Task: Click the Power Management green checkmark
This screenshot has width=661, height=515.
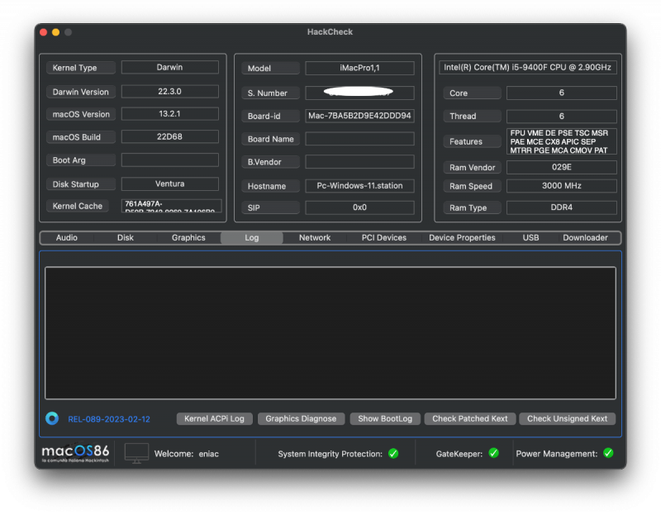Action: tap(608, 453)
